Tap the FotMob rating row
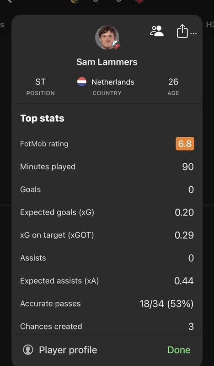The height and width of the screenshot is (366, 214). 107,144
